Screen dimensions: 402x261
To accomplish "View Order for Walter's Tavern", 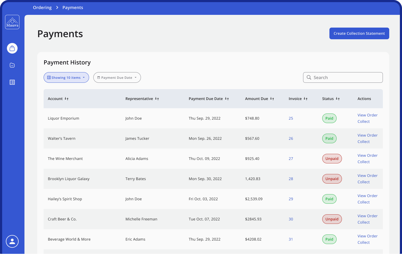I will point(367,135).
